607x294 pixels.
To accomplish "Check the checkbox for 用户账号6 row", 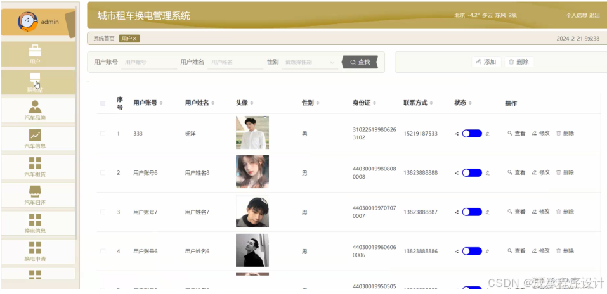I will 103,252.
